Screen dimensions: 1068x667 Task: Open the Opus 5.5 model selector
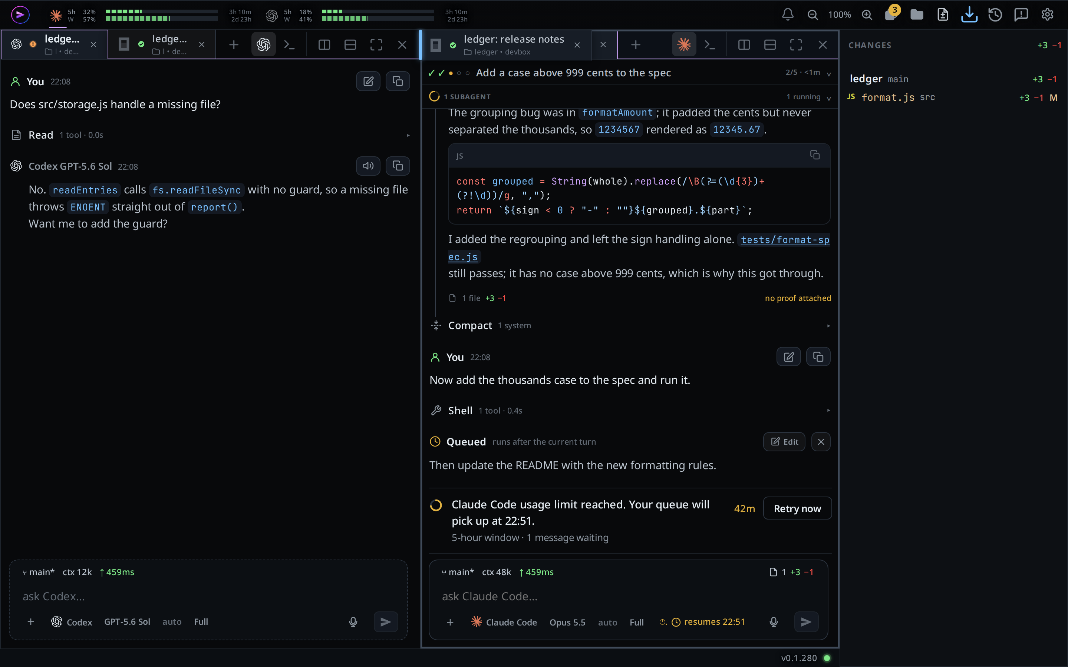(567, 622)
